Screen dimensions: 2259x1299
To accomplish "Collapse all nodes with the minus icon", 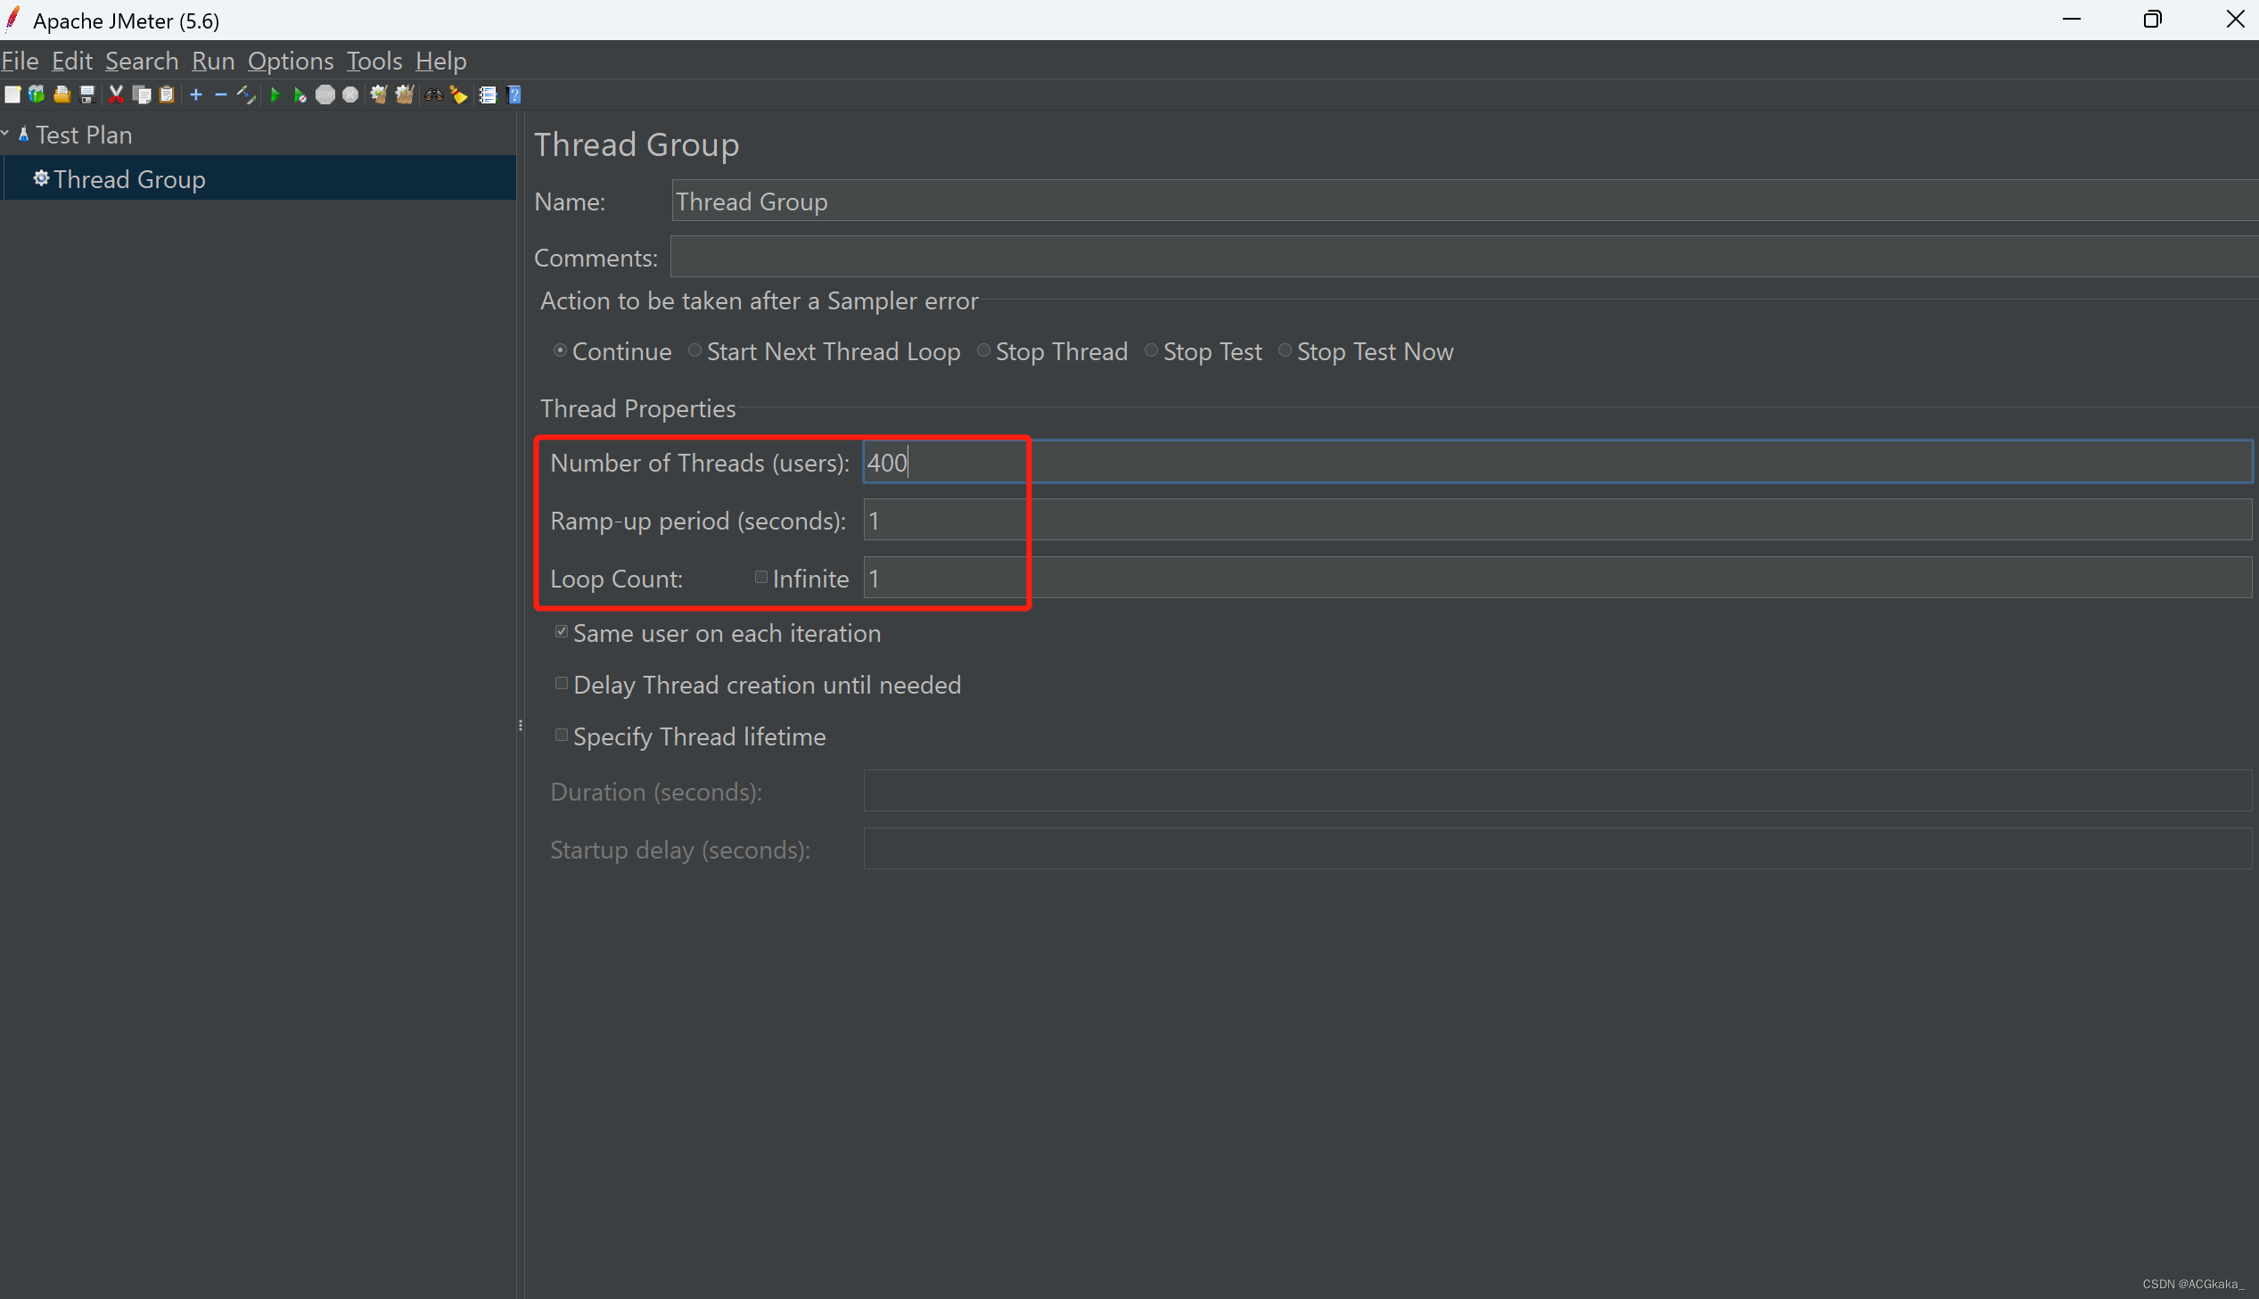I will (x=221, y=95).
